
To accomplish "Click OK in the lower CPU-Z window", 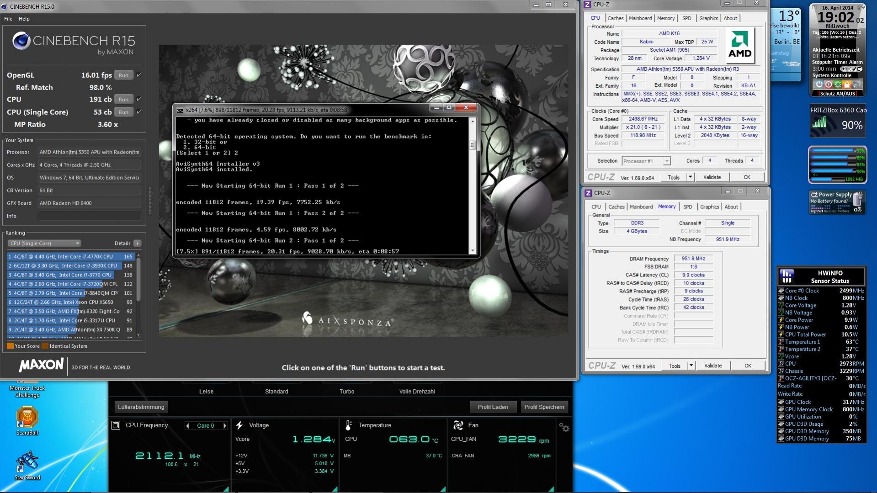I will [748, 366].
